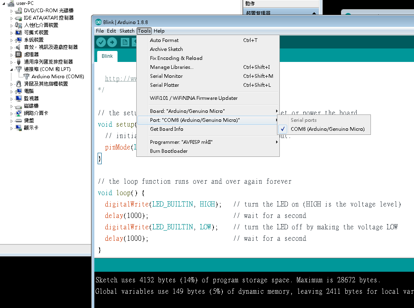The height and width of the screenshot is (308, 414).
Task: Select the 滑鼠及其他指標裝置 tree label
Action: (46, 84)
